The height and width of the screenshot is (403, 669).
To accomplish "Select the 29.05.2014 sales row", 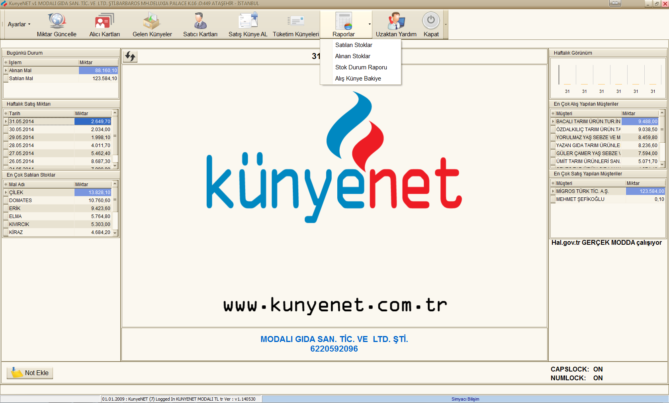I will 58,138.
